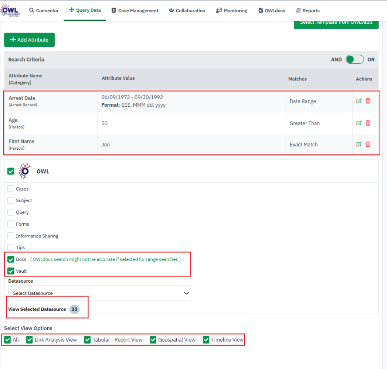Click Select Template from OWLvault
This screenshot has height=369, width=387.
336,22
